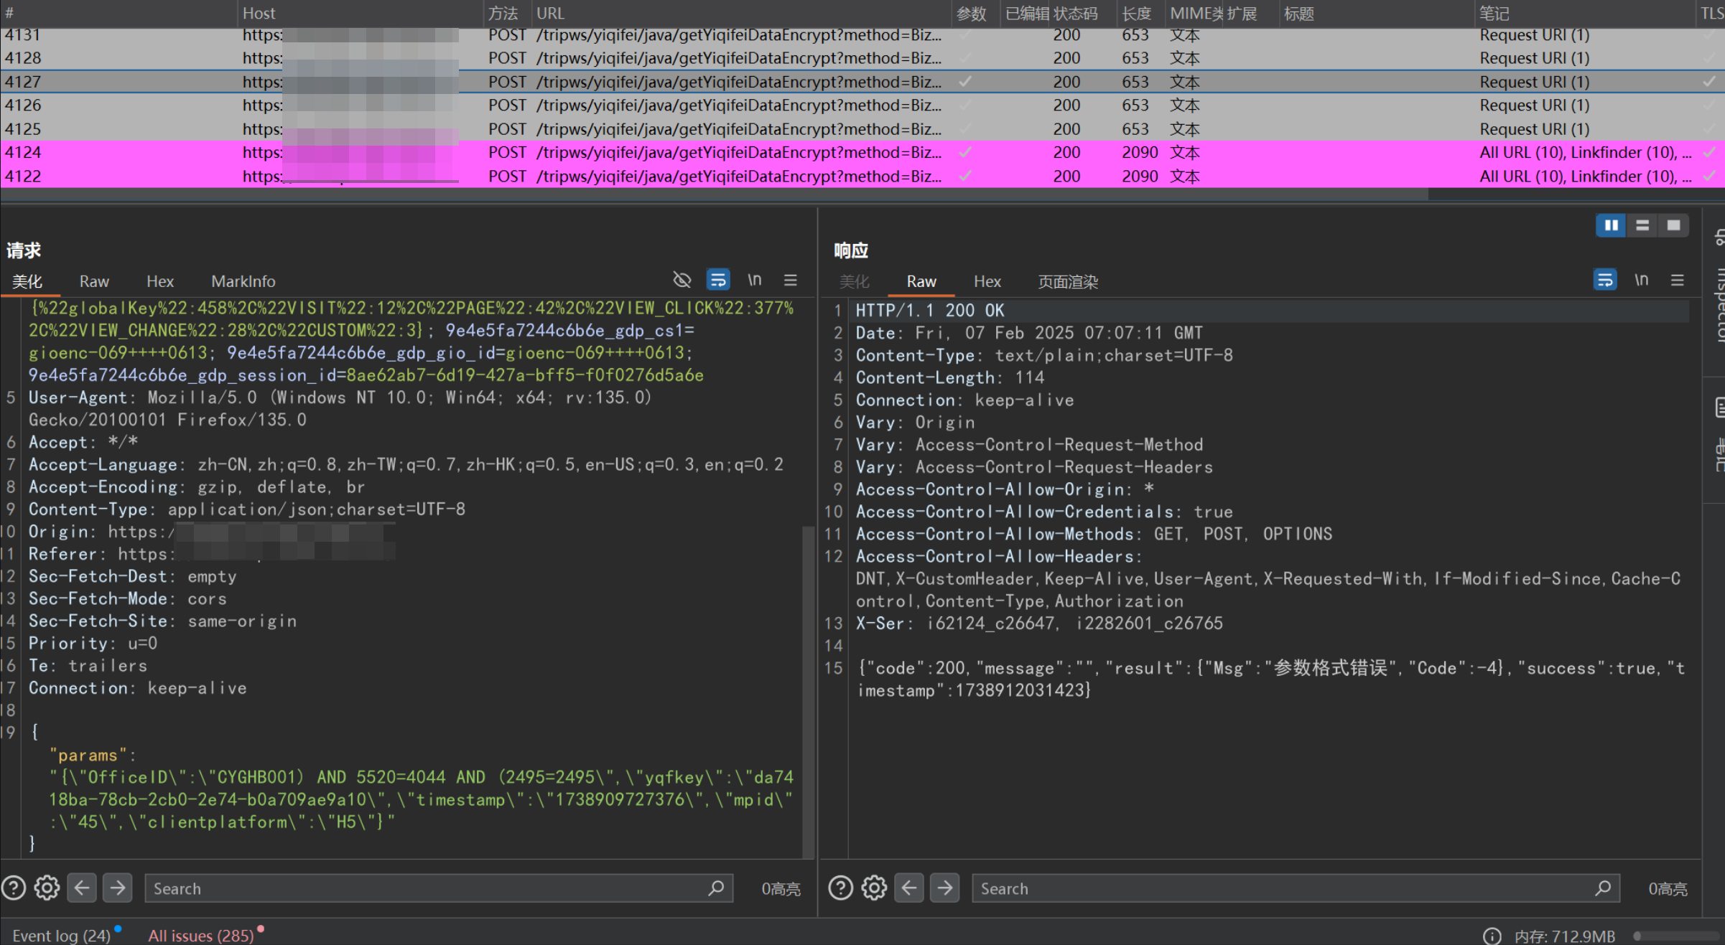
Task: Select side-by-side layout view
Action: 1611,225
